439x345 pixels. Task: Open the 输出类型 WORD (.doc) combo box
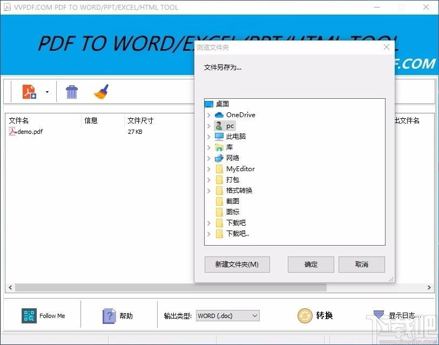coord(228,316)
